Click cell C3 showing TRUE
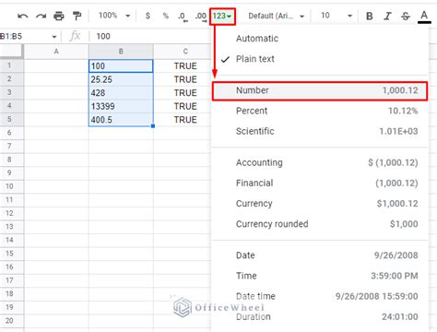This screenshot has height=332, width=437. 183,93
